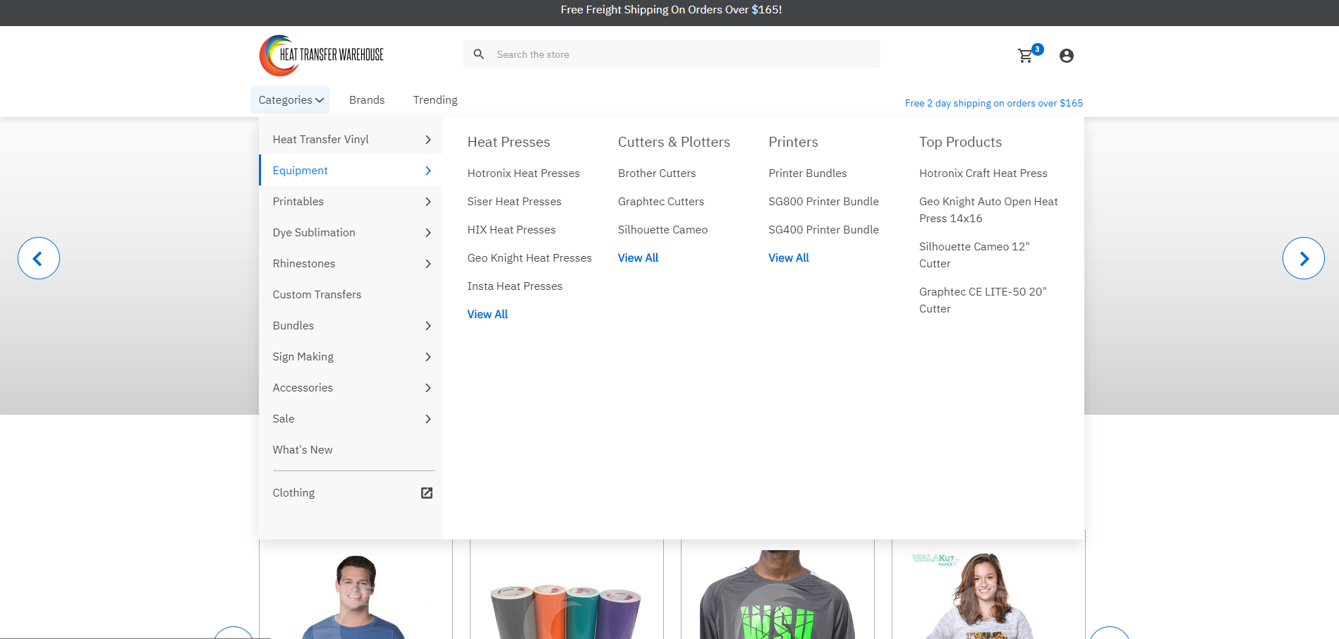1339x639 pixels.
Task: Open SG400 Printer Bundle link
Action: (824, 230)
